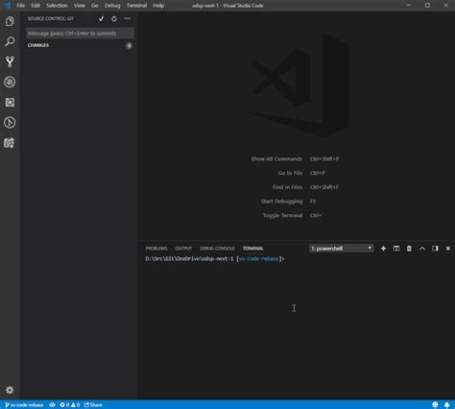This screenshot has width=455, height=409.
Task: Click the commit message input box
Action: [x=80, y=34]
